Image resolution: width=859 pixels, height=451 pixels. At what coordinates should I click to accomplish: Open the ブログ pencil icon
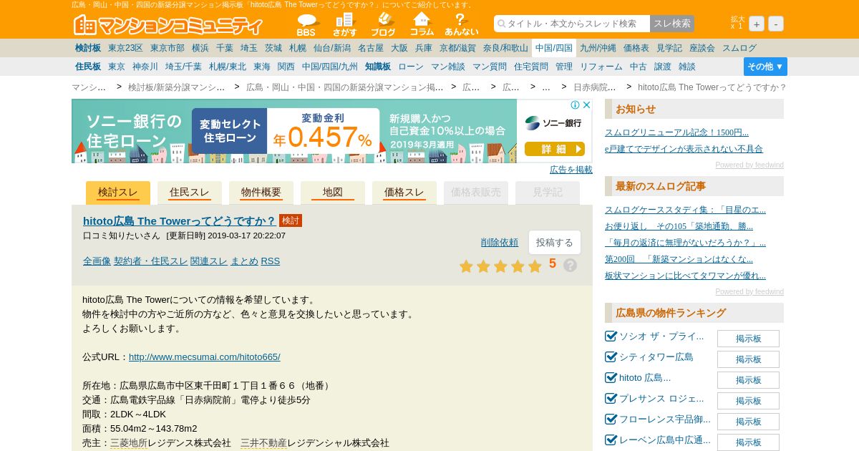[383, 25]
